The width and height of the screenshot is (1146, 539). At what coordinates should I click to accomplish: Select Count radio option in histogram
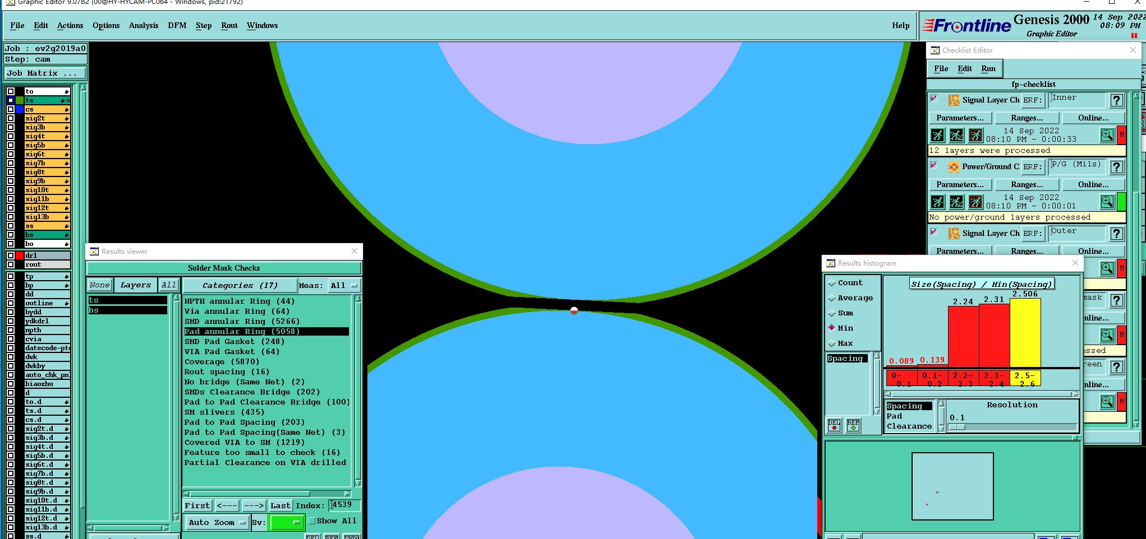832,283
